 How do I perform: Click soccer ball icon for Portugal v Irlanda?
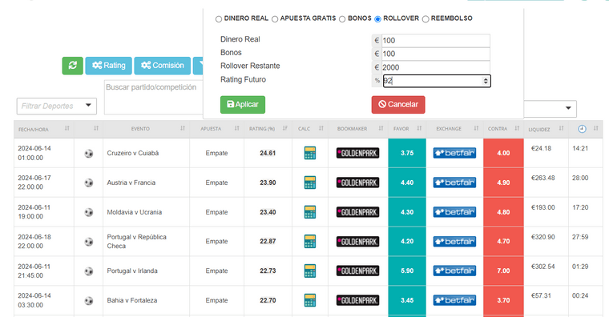coord(89,271)
